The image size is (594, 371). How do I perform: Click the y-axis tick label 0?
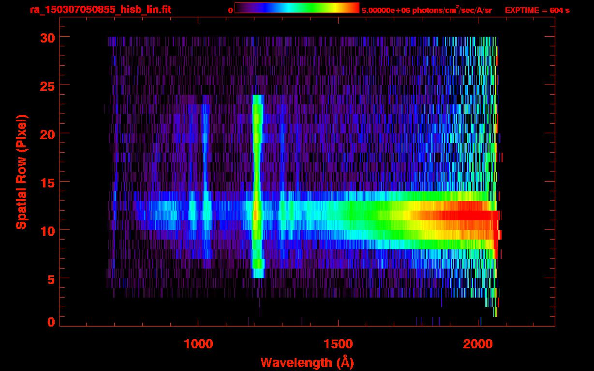(x=51, y=322)
